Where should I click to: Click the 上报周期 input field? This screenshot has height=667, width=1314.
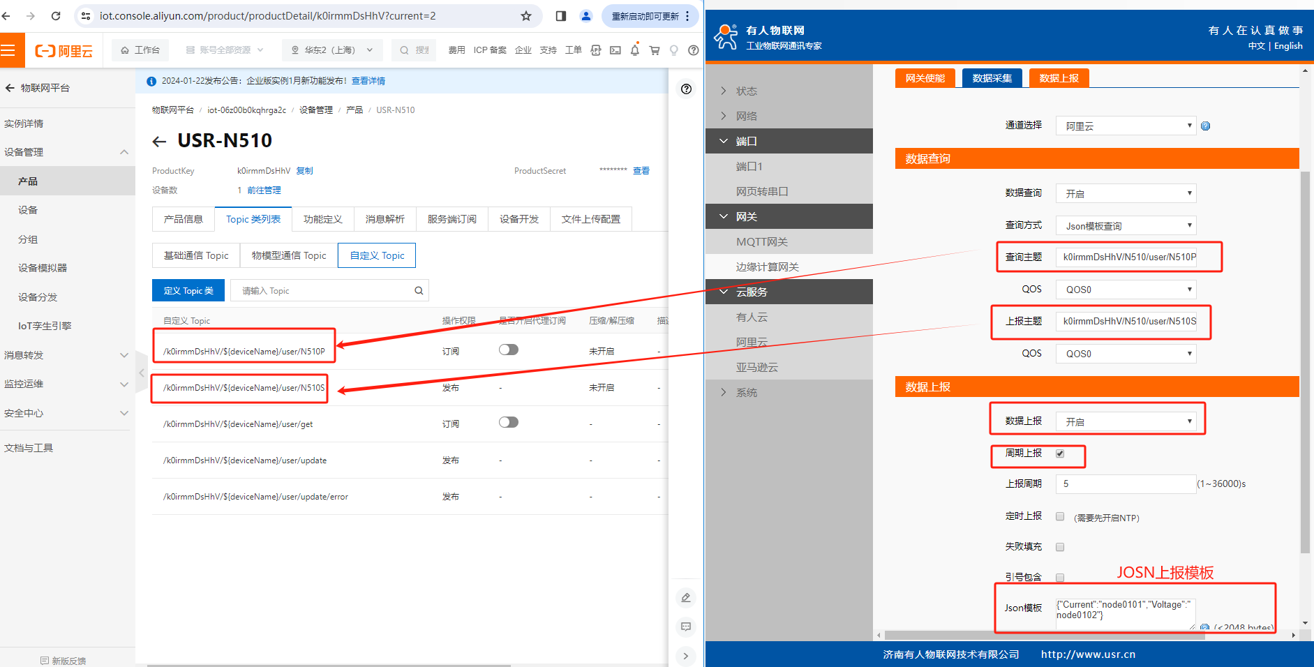pyautogui.click(x=1125, y=484)
